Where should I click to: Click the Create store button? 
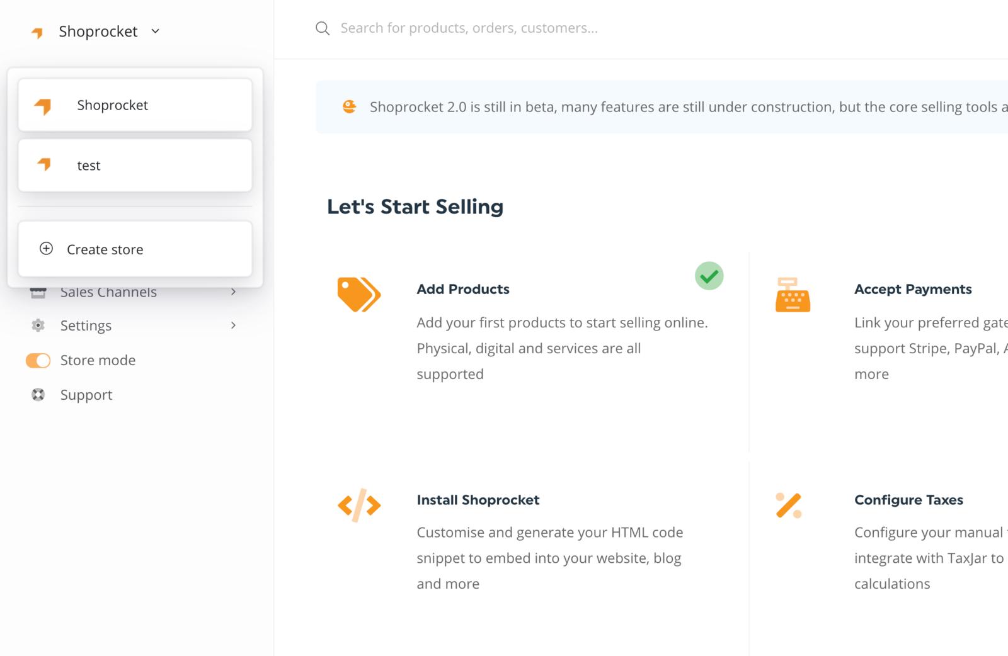[135, 249]
